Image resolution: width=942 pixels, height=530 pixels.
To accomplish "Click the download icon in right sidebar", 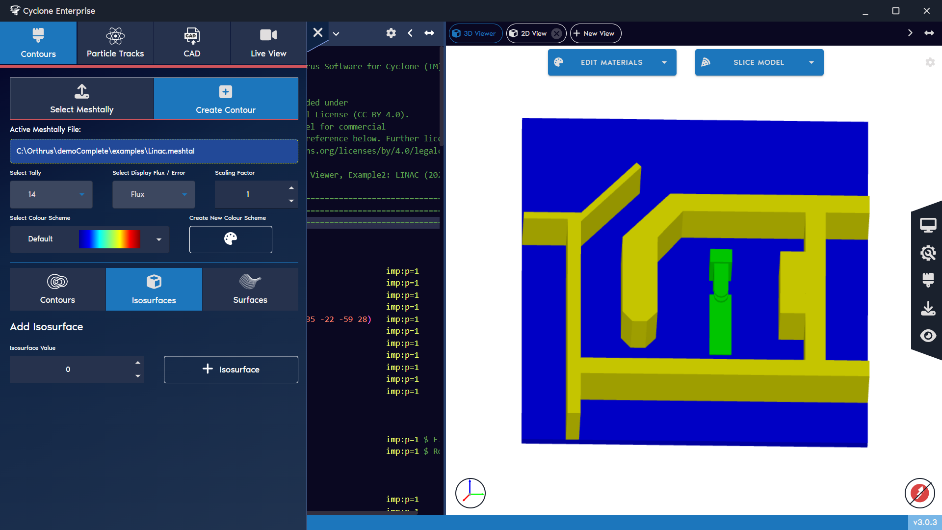I will click(x=928, y=308).
